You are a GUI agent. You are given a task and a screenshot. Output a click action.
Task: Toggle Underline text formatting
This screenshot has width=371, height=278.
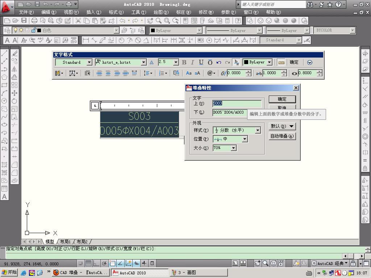[201, 62]
